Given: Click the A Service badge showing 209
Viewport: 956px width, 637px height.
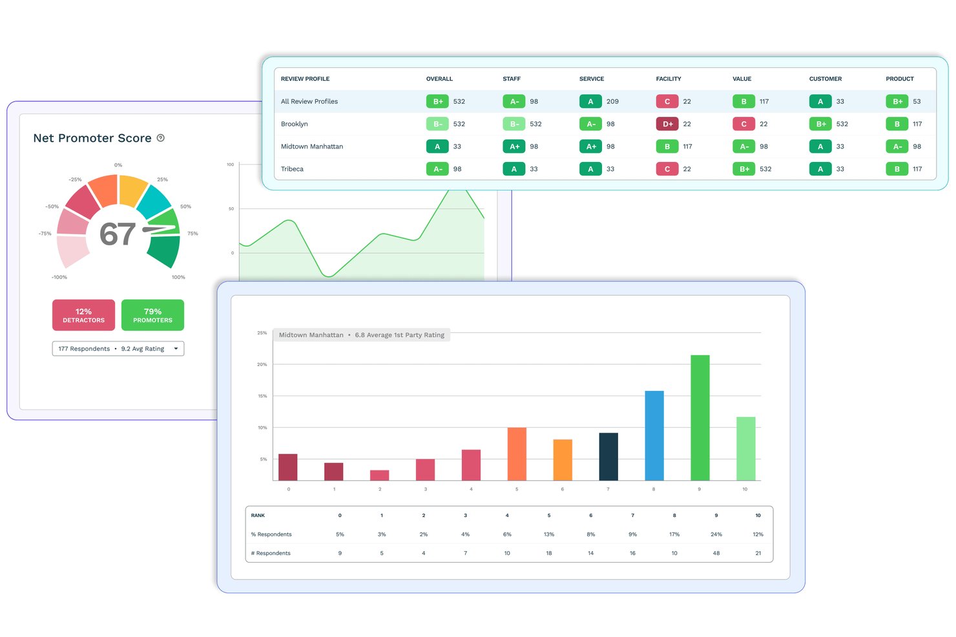Looking at the screenshot, I should 590,101.
